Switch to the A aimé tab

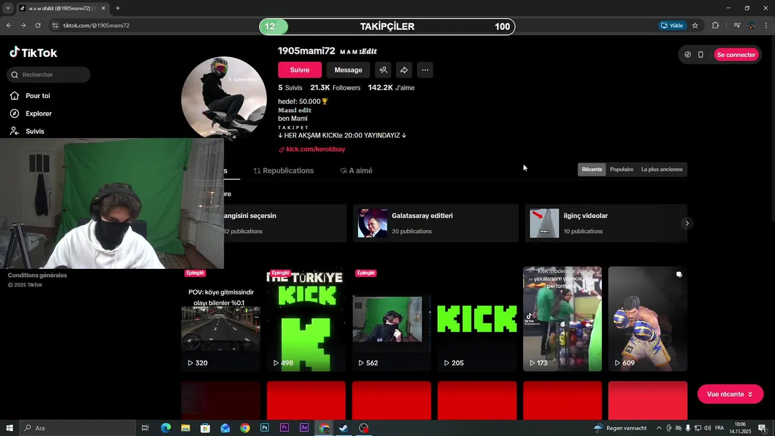click(356, 171)
